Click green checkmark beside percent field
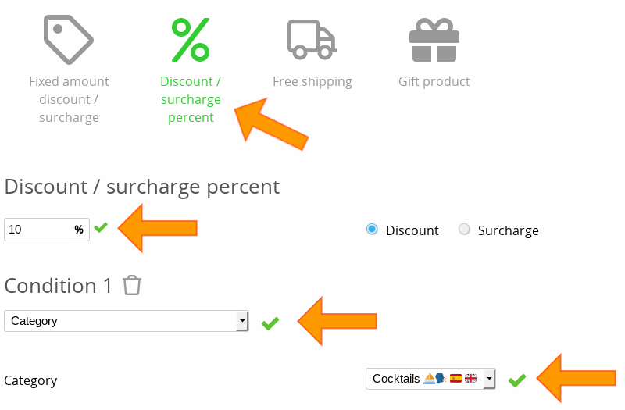The width and height of the screenshot is (625, 410). [x=101, y=228]
